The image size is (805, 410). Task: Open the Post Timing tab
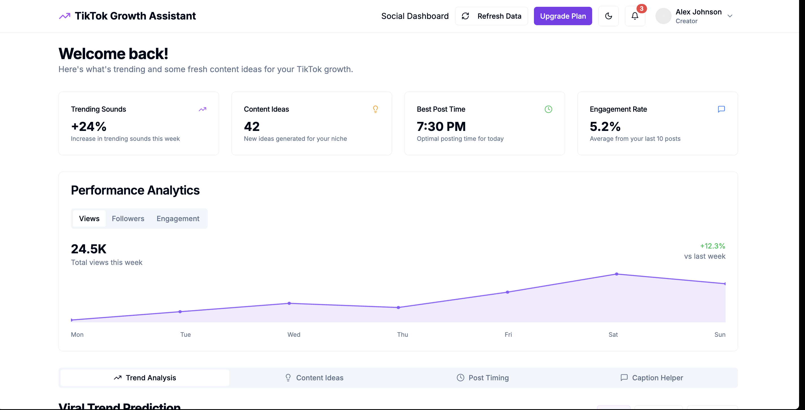click(482, 377)
